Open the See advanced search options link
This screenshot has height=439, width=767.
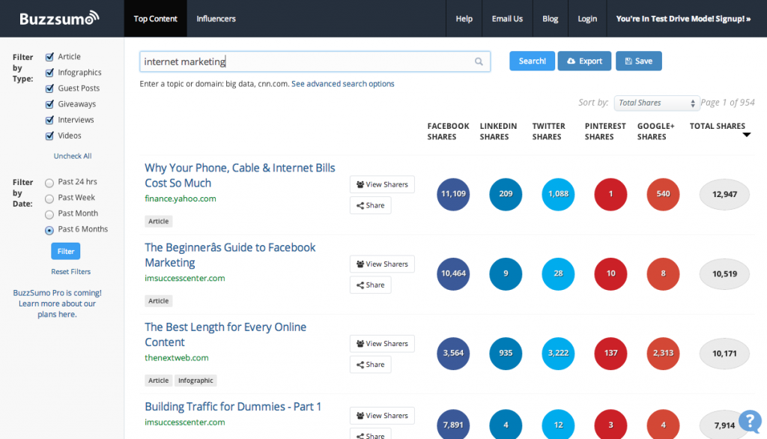(343, 84)
